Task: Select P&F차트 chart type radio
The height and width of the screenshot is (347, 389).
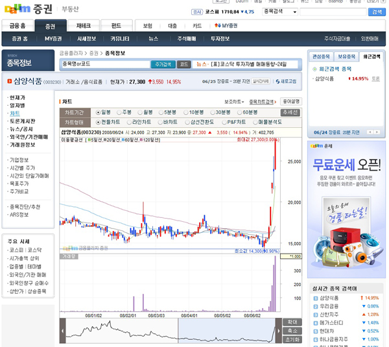Action: (224, 122)
